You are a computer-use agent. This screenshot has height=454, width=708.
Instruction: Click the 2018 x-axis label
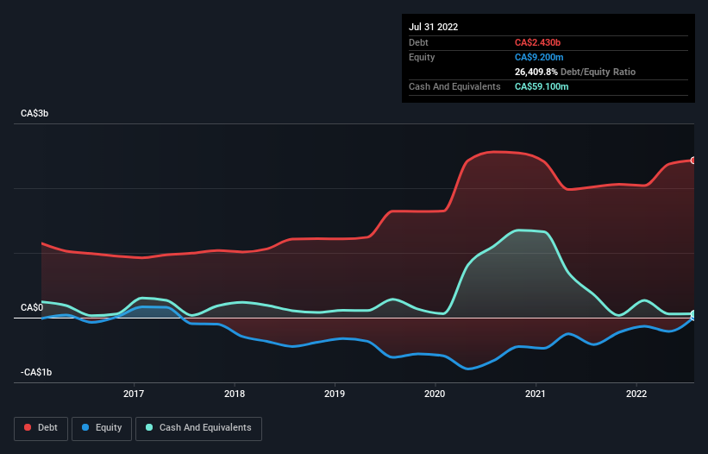coord(235,394)
